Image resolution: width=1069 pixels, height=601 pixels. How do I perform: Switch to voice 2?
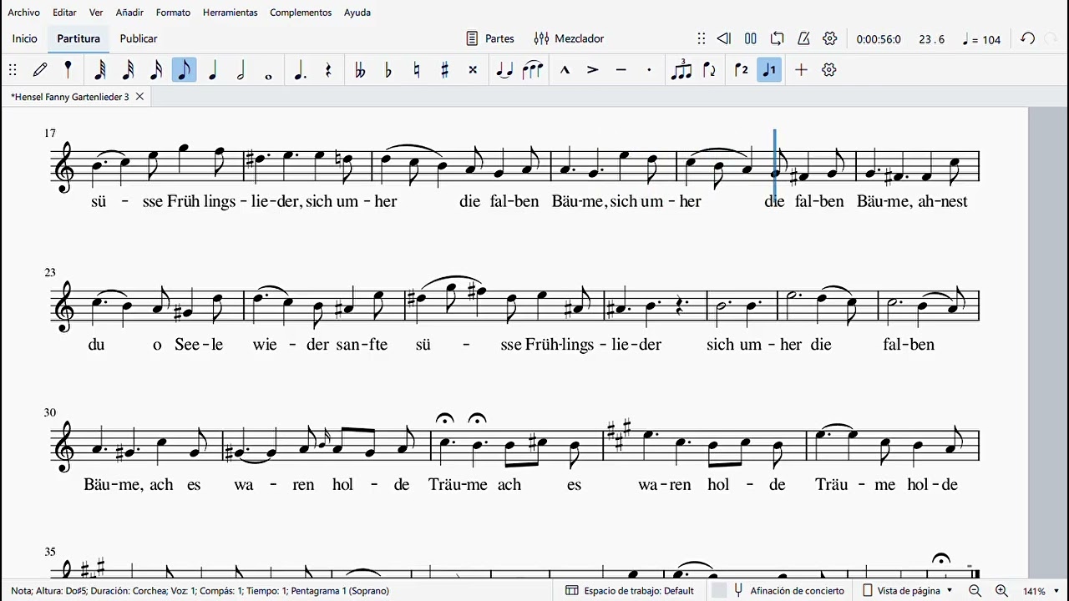[x=741, y=70]
